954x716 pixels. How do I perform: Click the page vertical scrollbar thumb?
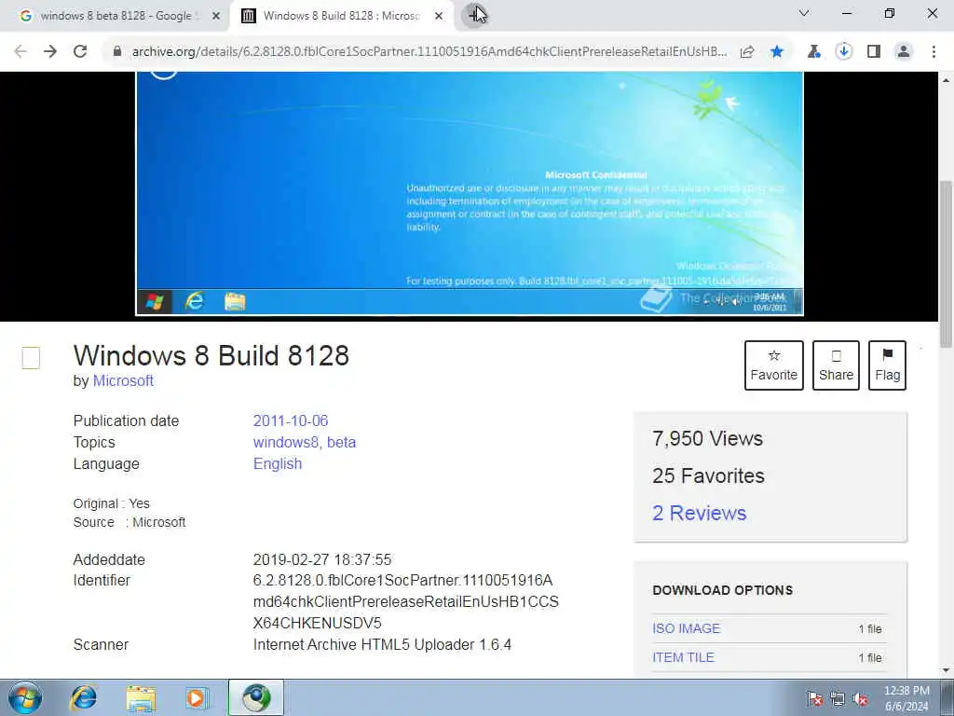coord(946,263)
